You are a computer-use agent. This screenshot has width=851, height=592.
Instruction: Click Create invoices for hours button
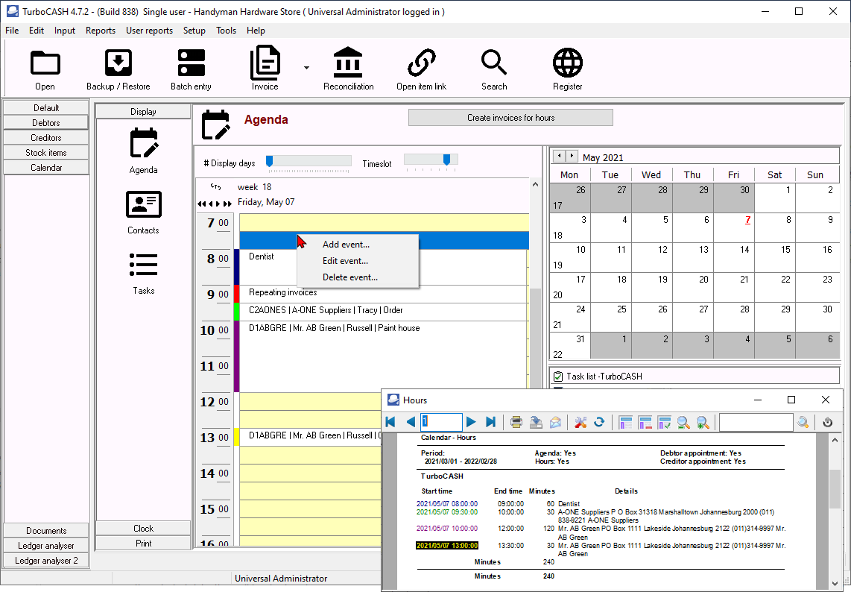[x=510, y=118]
